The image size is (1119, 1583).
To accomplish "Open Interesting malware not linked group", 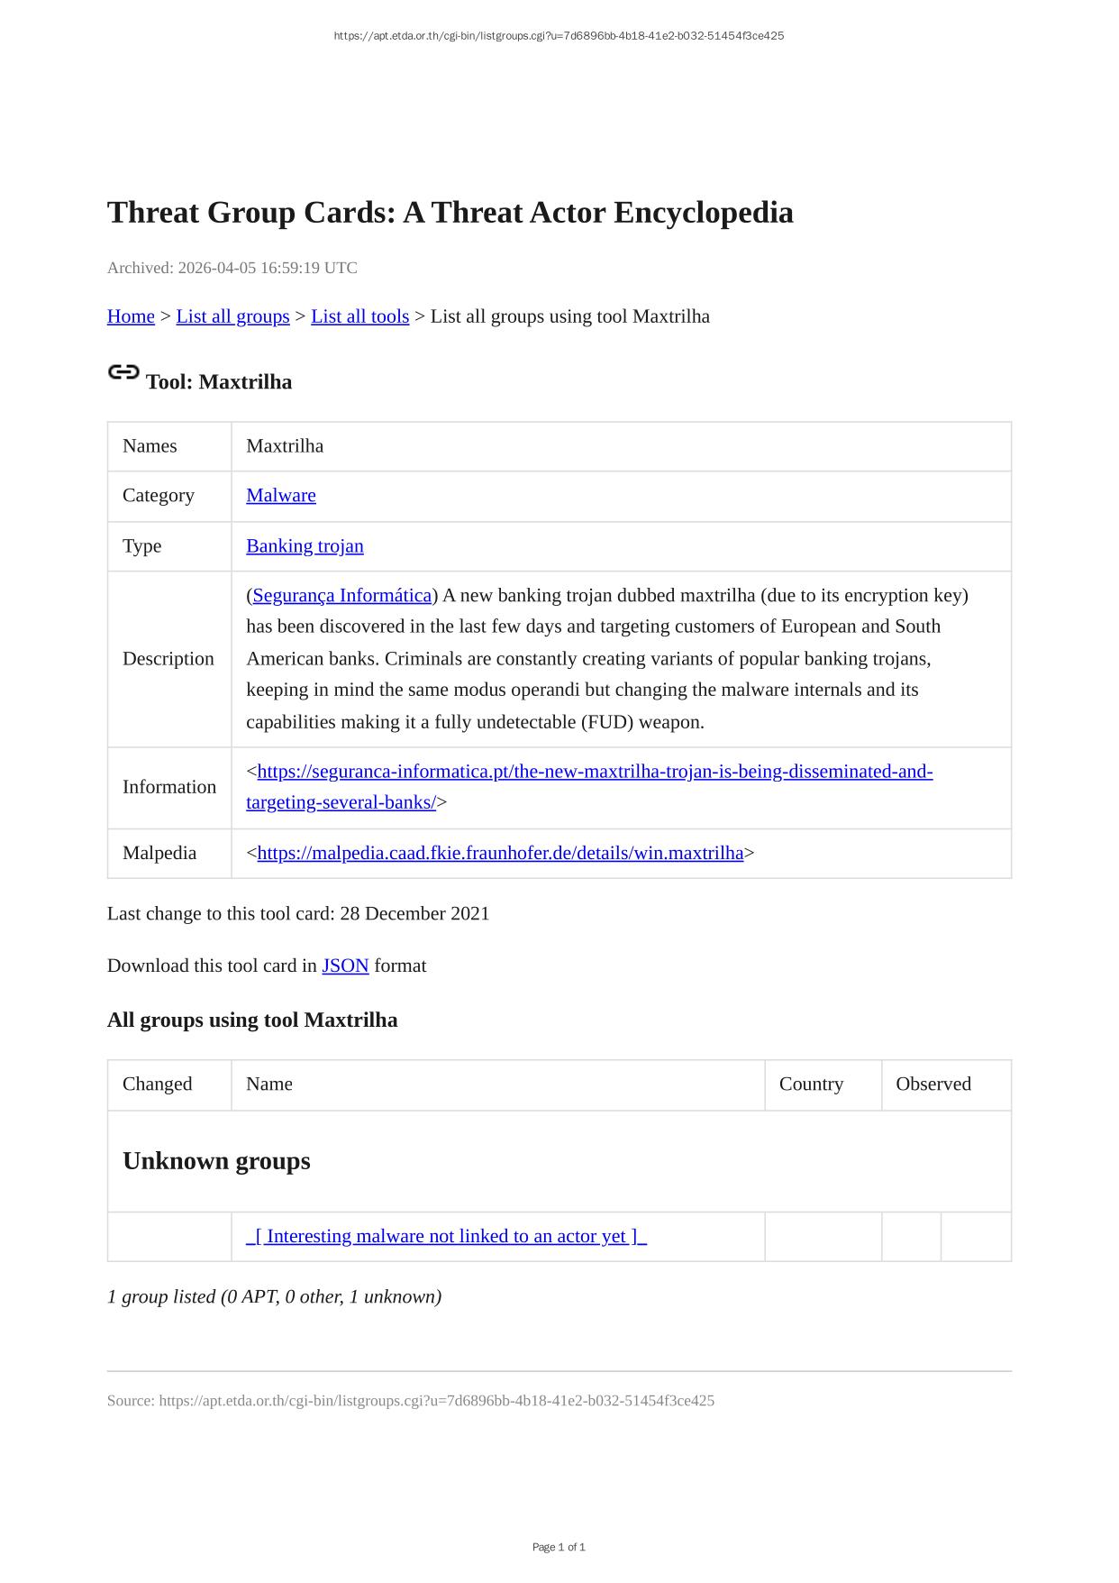I will [446, 1237].
